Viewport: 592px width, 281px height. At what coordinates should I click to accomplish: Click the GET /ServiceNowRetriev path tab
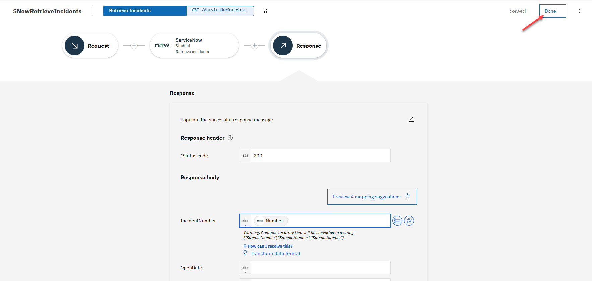pyautogui.click(x=220, y=11)
